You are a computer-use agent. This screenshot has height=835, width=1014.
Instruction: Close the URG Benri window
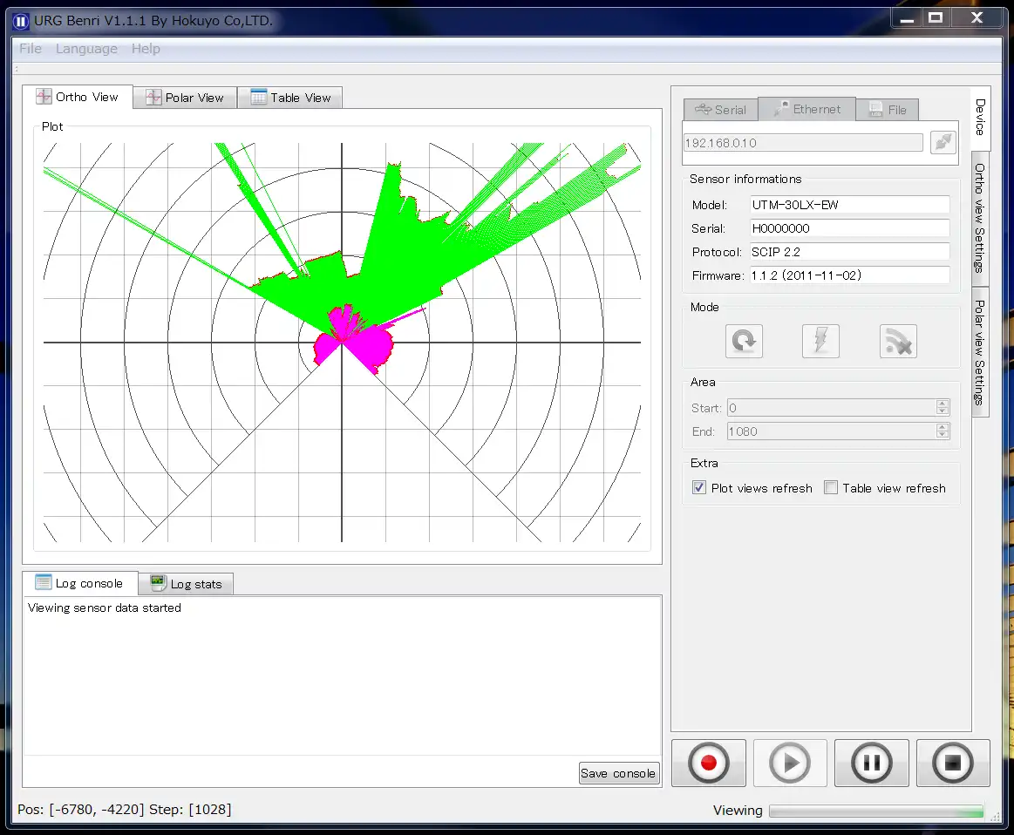point(977,18)
